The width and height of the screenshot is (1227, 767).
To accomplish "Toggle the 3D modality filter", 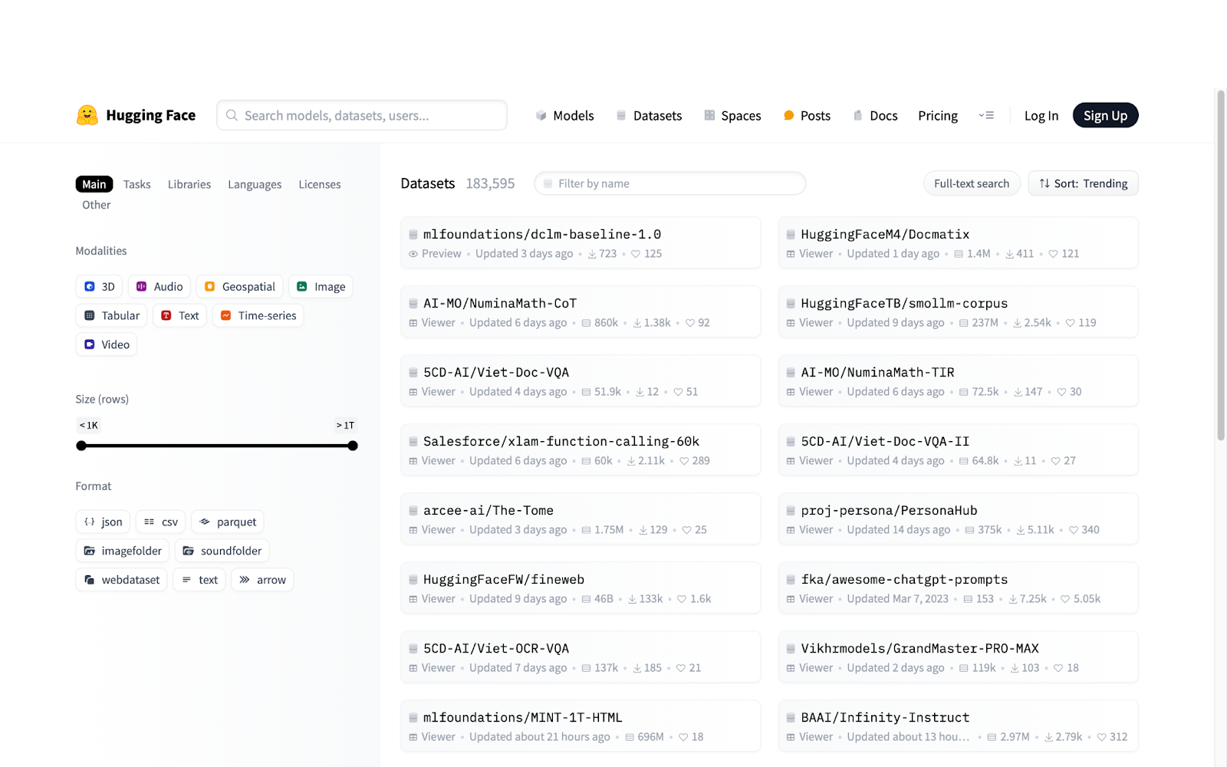I will [98, 286].
